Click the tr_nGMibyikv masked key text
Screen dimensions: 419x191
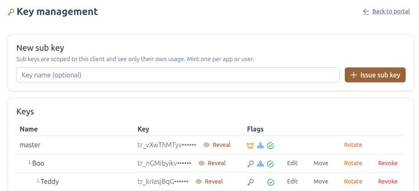point(164,163)
